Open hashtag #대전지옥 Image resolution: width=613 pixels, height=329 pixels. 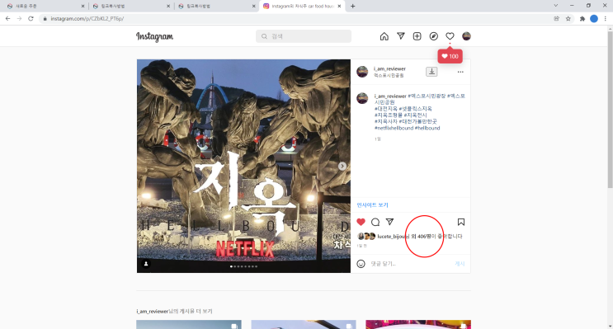point(386,109)
